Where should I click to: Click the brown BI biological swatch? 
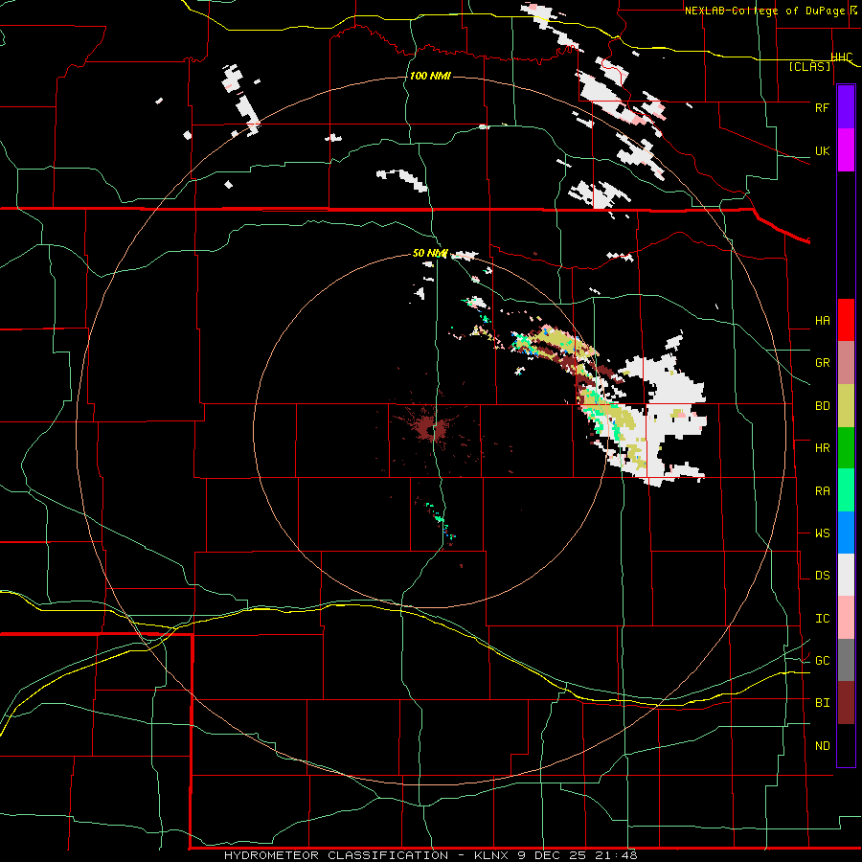point(846,703)
